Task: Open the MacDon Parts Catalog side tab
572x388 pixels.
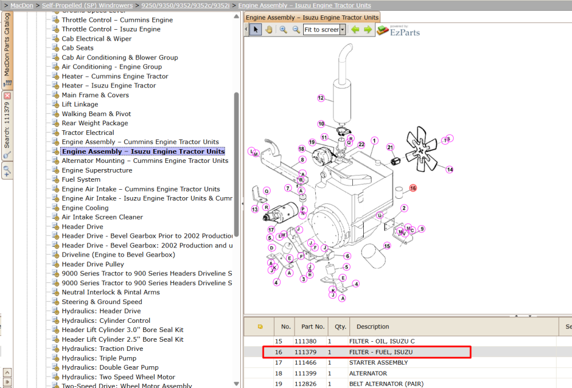Action: (x=7, y=49)
